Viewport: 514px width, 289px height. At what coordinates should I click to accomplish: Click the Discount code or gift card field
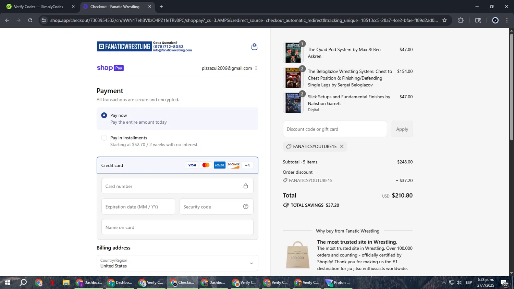coord(335,129)
